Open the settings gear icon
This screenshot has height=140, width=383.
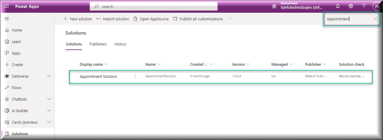tap(351, 6)
